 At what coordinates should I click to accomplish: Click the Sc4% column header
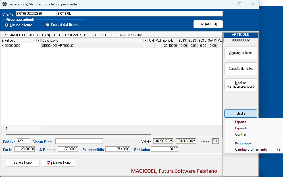[212, 41]
